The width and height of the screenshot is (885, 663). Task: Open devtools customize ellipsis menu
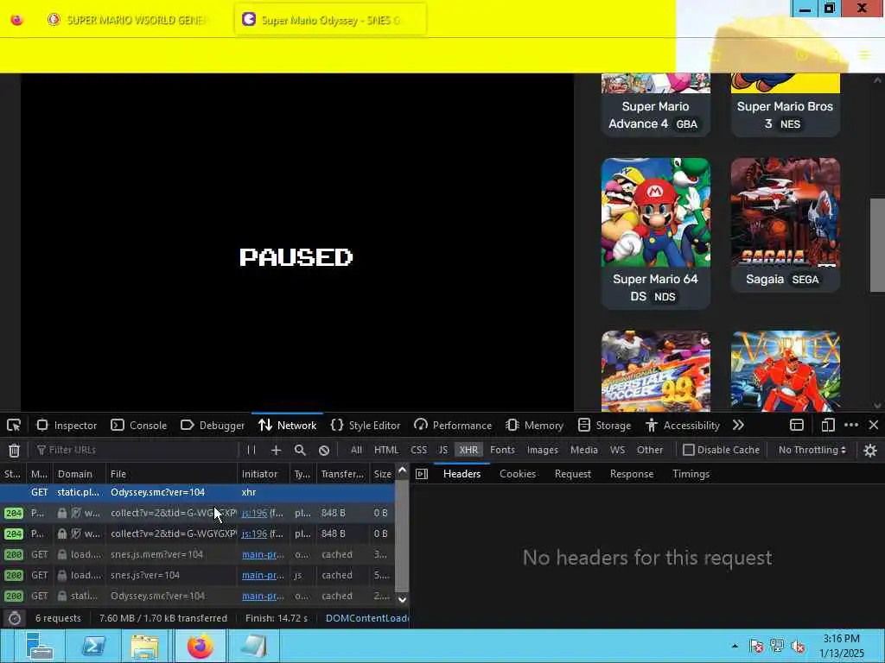click(851, 425)
